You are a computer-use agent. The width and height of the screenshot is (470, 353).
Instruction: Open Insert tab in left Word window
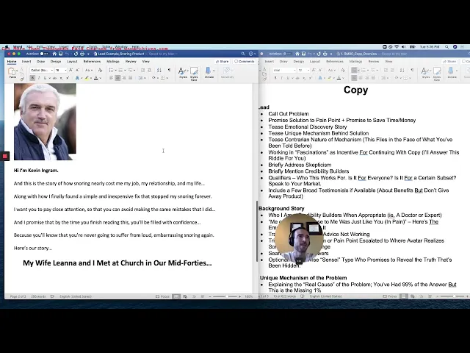point(26,61)
